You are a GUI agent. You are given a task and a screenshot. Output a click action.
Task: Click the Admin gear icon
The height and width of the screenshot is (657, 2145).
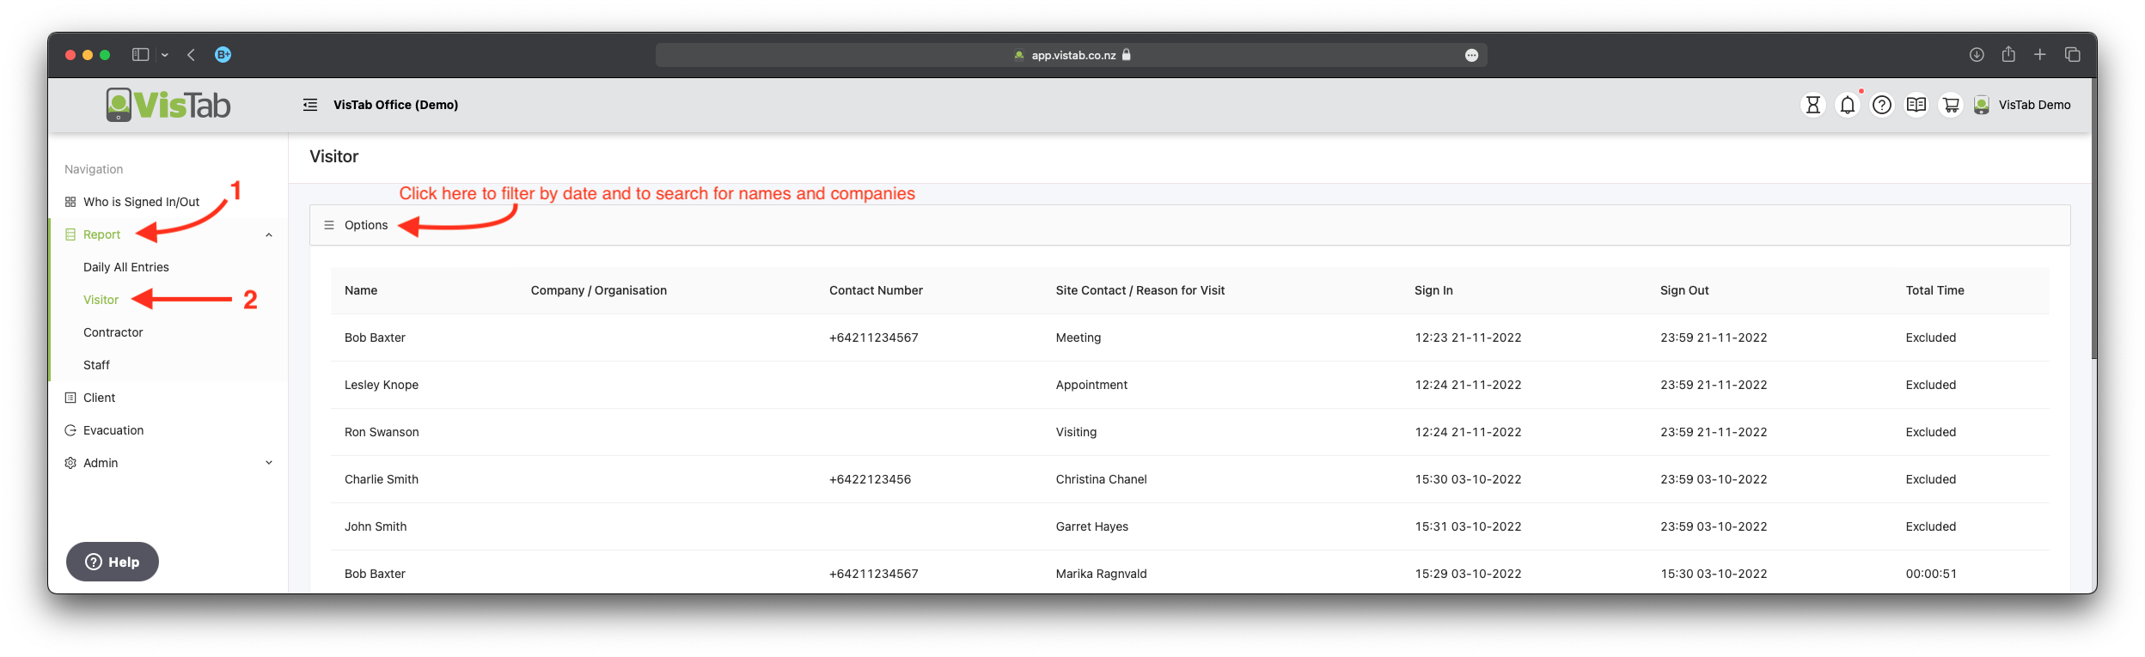pos(70,463)
